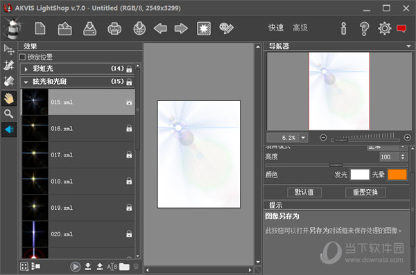Select the transform arrow tool
Screen dimensions: 416x275
(x=9, y=49)
